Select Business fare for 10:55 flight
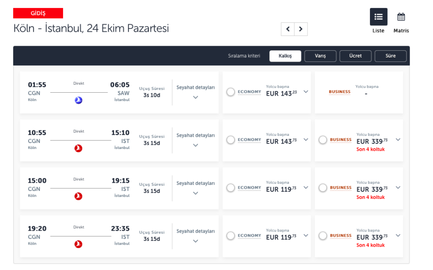Viewport: 433px width, 270px height. click(323, 140)
